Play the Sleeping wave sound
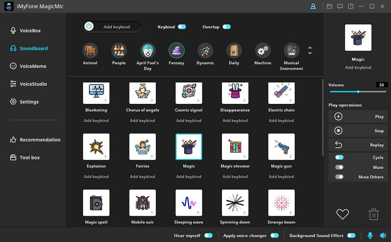 pos(189,202)
